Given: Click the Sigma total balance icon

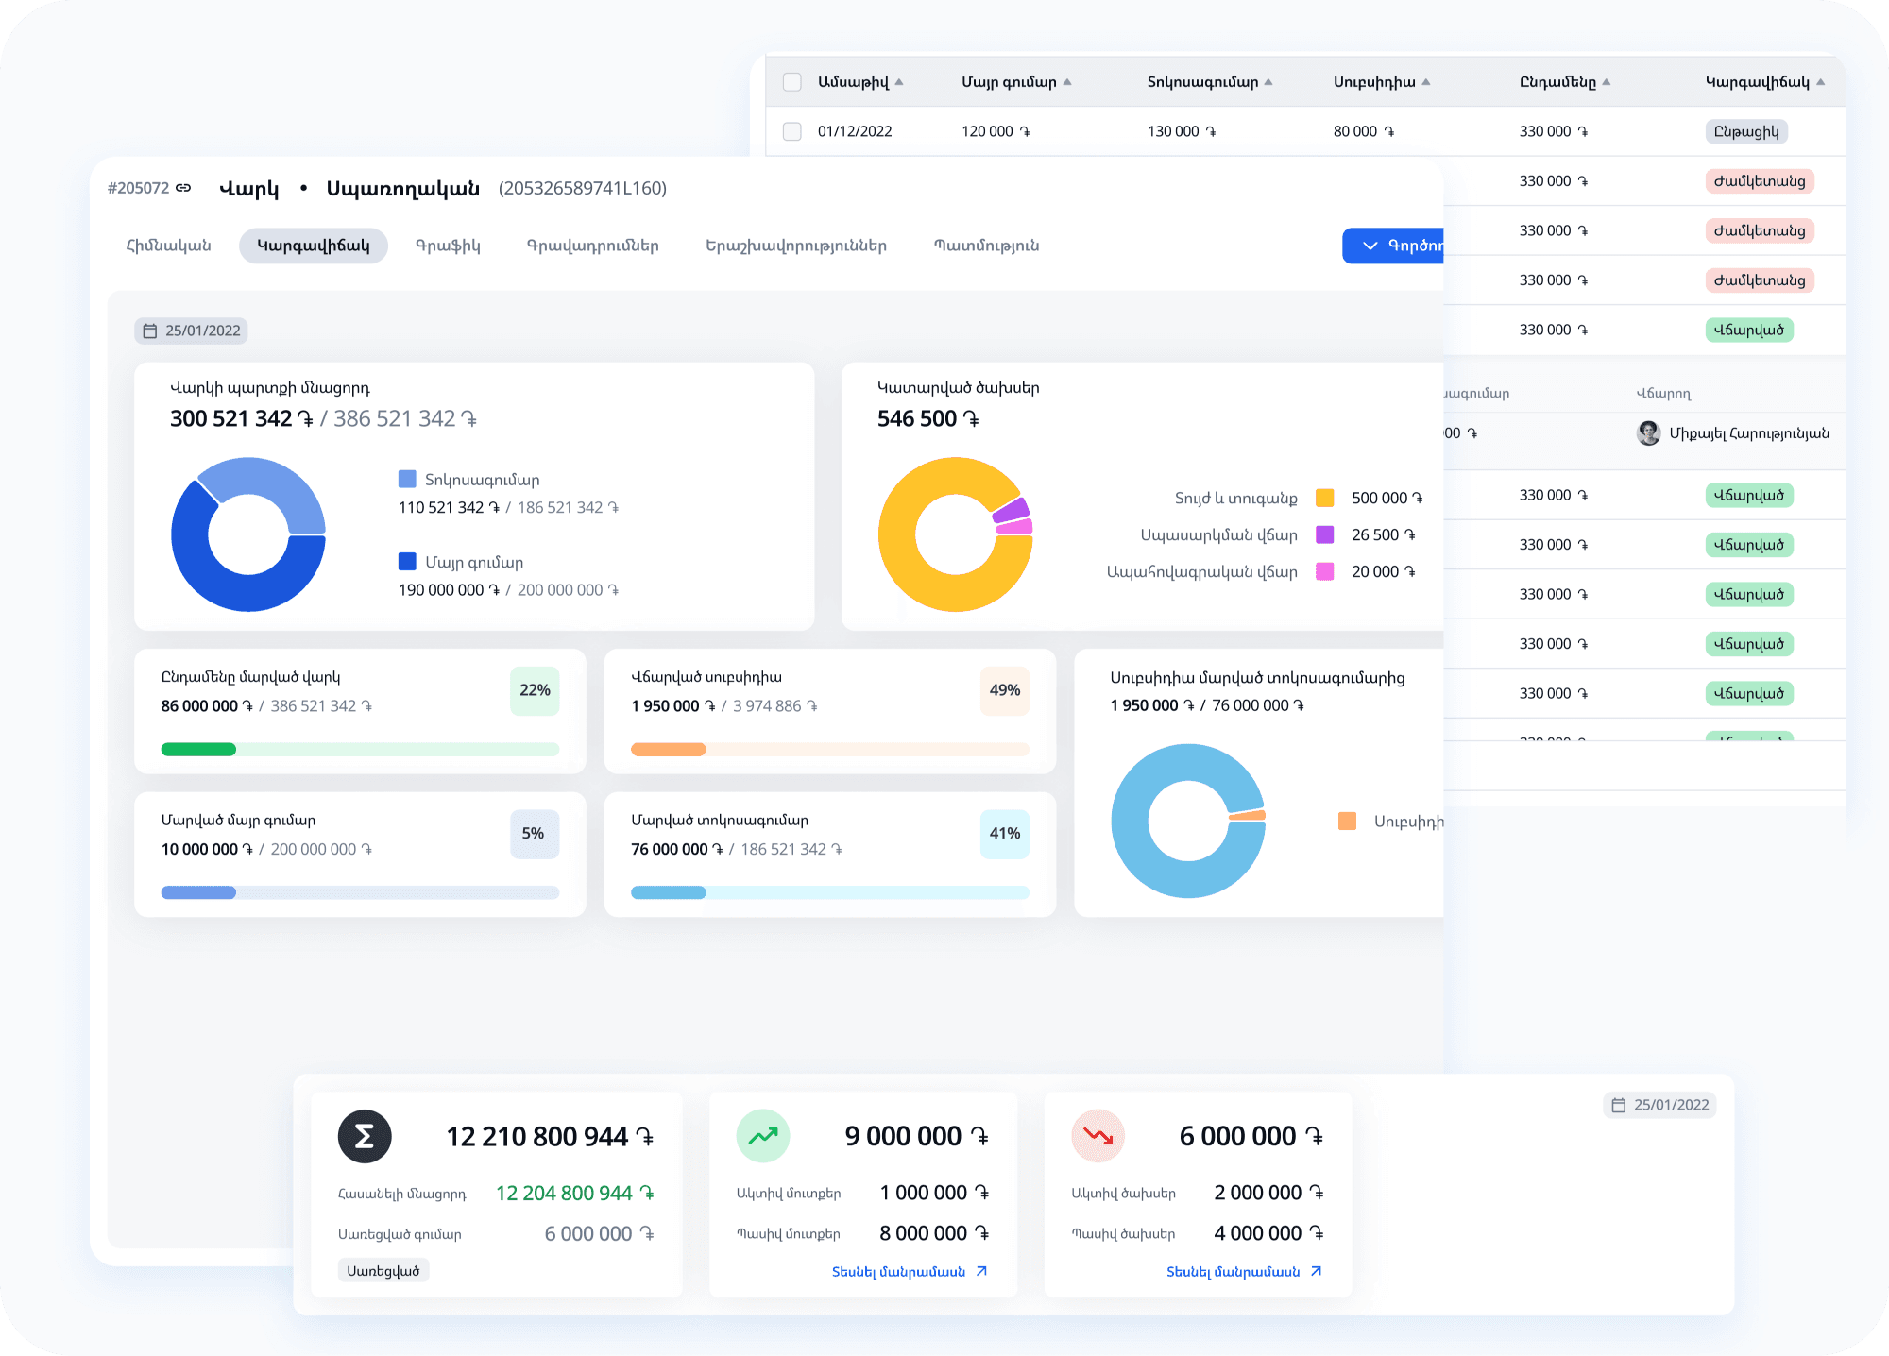Looking at the screenshot, I should coord(365,1136).
